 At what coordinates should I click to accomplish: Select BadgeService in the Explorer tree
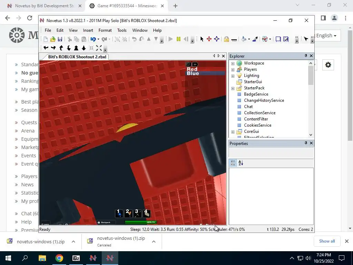point(256,94)
